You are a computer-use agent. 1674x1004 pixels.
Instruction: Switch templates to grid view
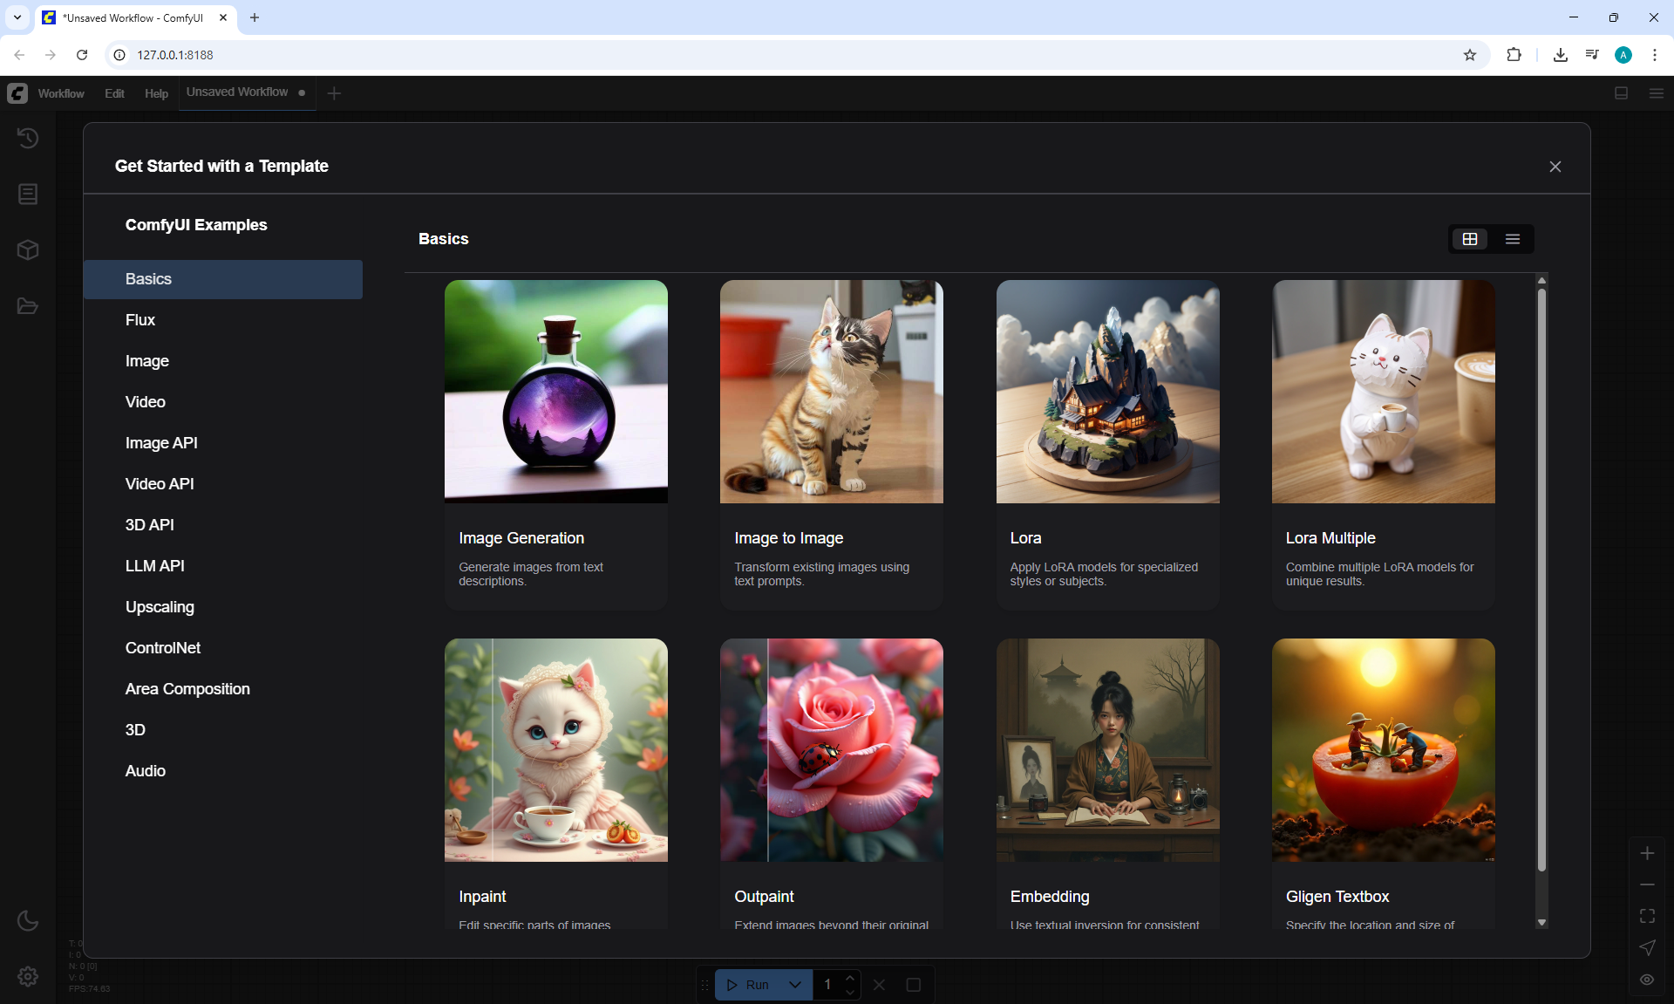point(1470,239)
